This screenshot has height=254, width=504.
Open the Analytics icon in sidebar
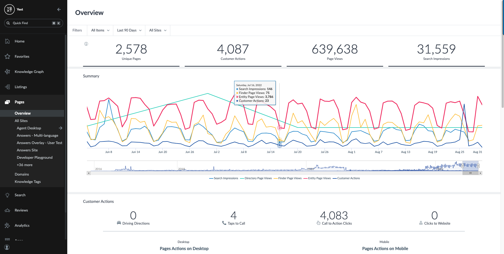(x=8, y=225)
